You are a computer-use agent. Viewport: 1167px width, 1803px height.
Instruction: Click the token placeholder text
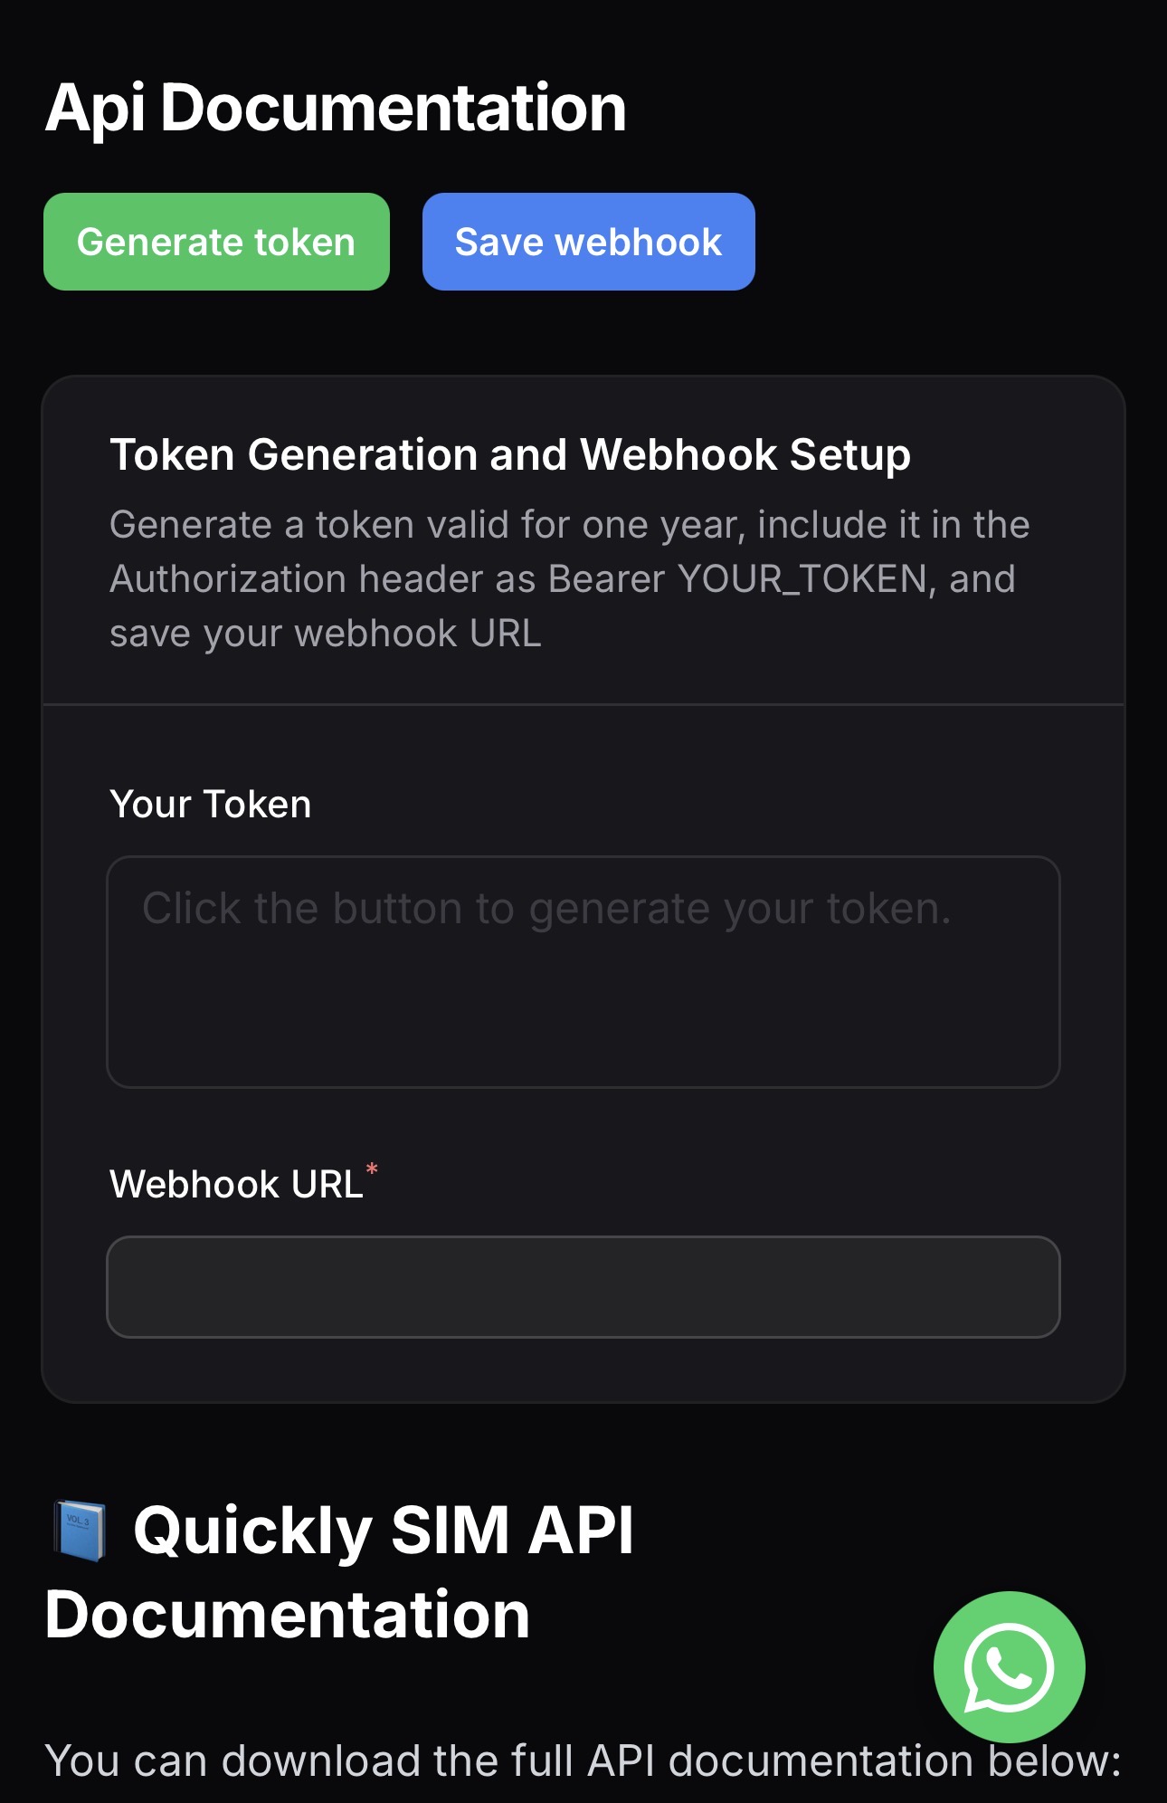[x=546, y=909]
